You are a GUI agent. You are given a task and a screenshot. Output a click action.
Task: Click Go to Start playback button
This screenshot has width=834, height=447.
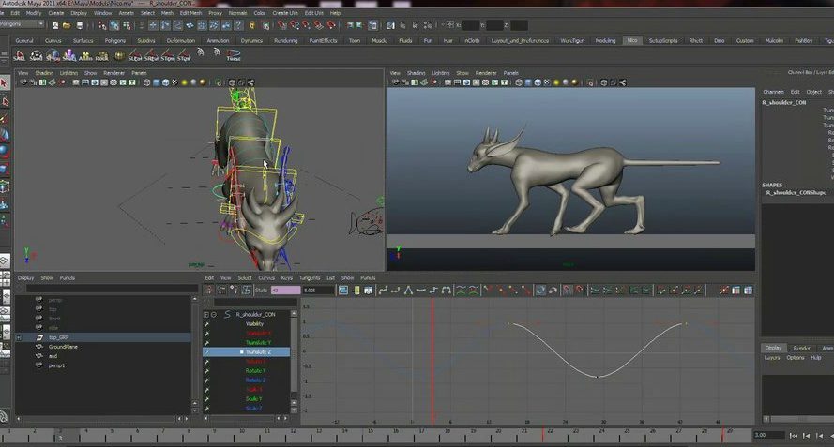pyautogui.click(x=793, y=436)
